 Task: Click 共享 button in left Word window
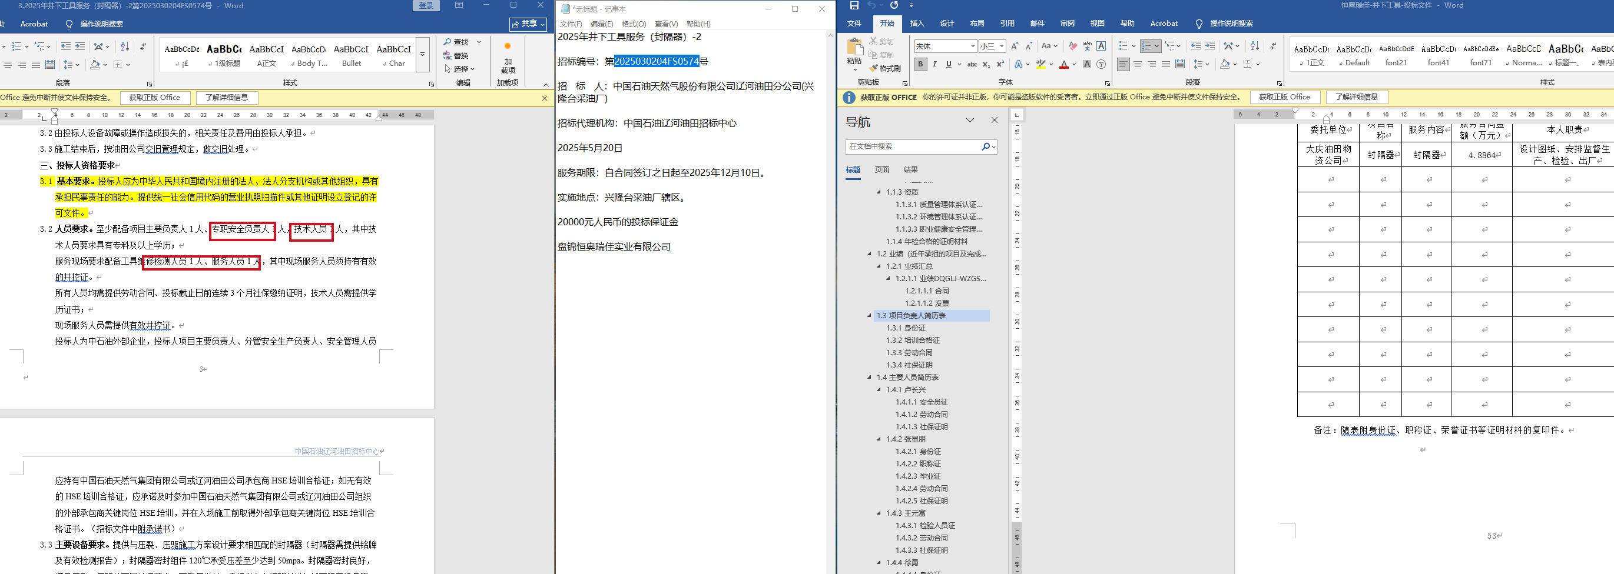[x=528, y=24]
